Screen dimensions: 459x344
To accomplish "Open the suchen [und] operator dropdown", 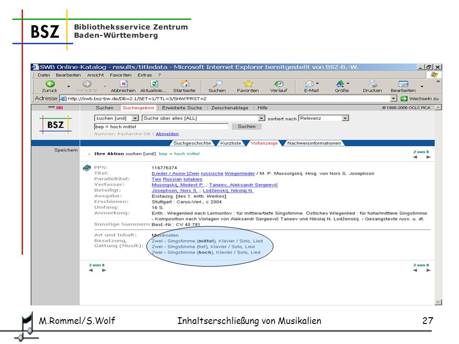I will [x=135, y=118].
